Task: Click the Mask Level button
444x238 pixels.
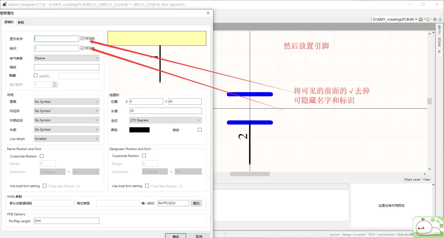Action: [412, 180]
